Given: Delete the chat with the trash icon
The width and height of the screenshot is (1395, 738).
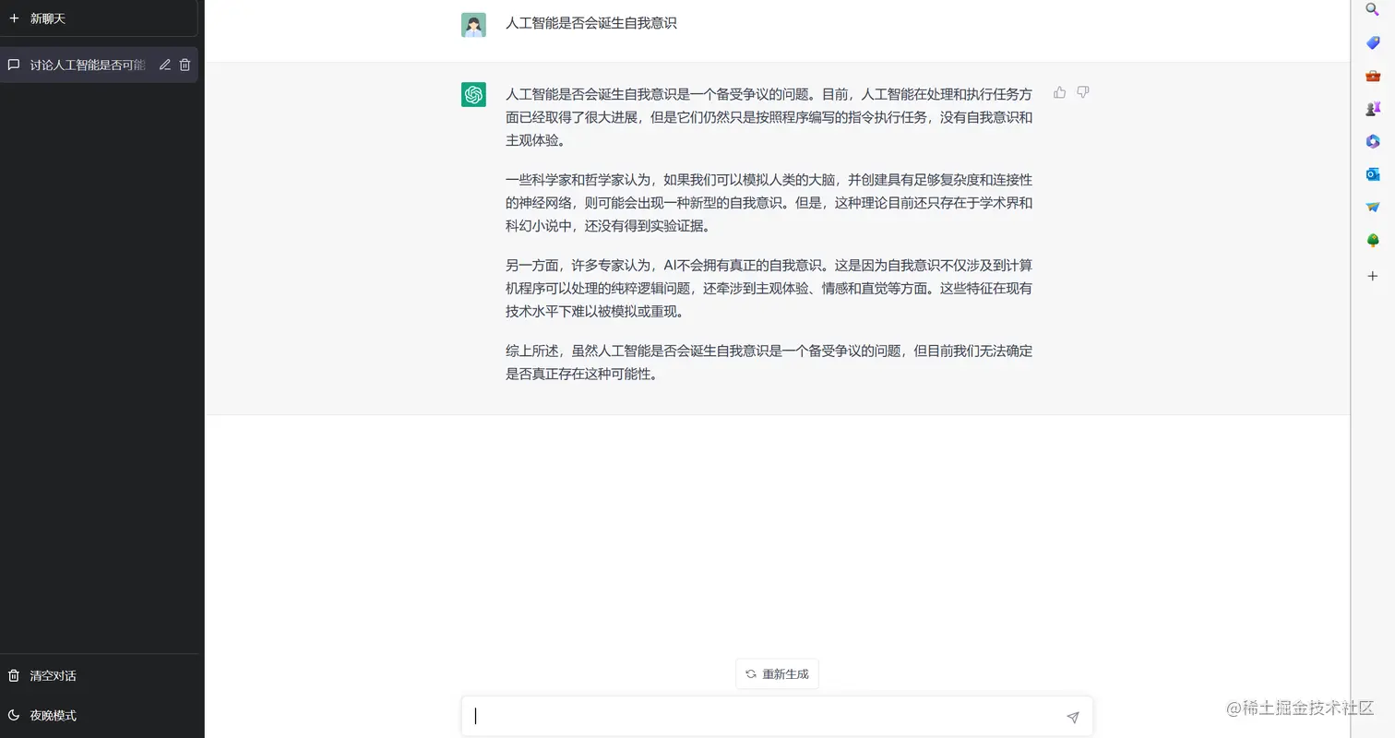Looking at the screenshot, I should tap(185, 65).
